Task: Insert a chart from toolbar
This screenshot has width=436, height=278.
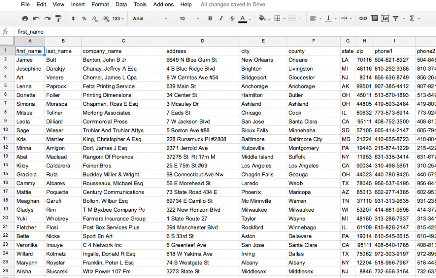Action: [385, 18]
